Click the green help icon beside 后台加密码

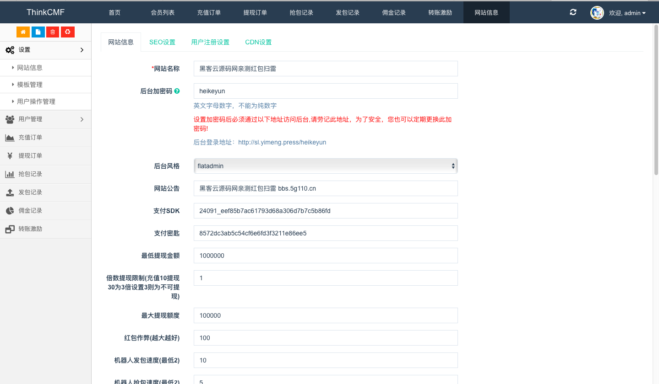(177, 91)
